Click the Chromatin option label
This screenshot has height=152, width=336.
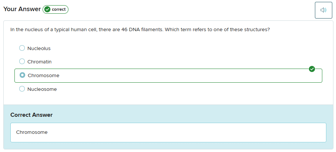pos(39,62)
